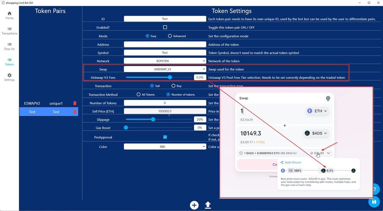The width and height of the screenshot is (383, 211).
Task: Click the Symbol input field
Action: click(165, 53)
